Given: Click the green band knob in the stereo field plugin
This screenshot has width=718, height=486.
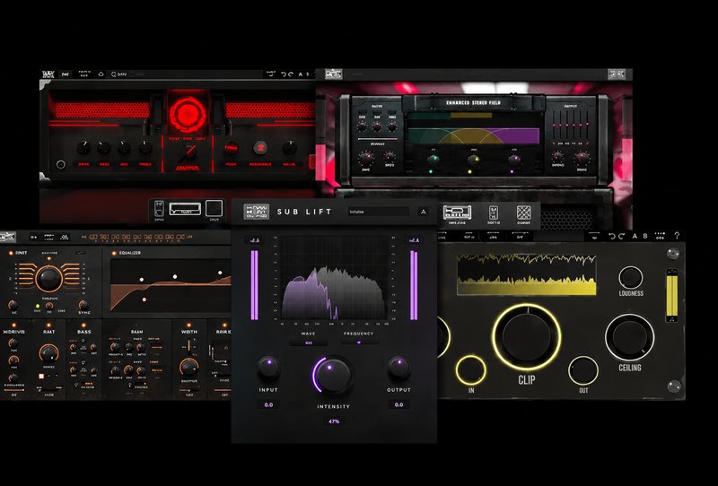Looking at the screenshot, I should click(x=433, y=160).
